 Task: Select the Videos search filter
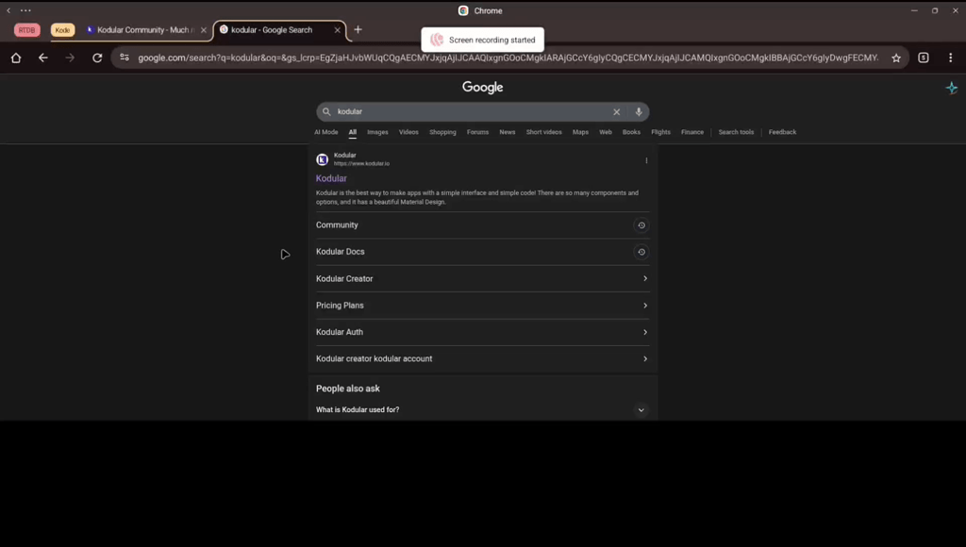point(408,132)
